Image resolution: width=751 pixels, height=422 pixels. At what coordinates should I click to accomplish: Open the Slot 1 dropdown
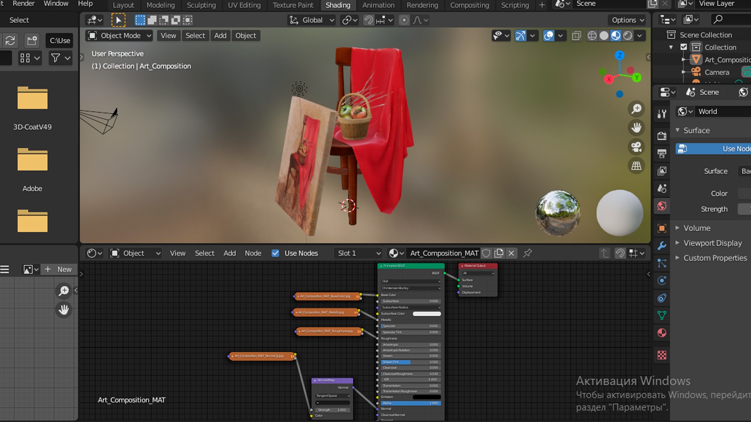pos(358,253)
